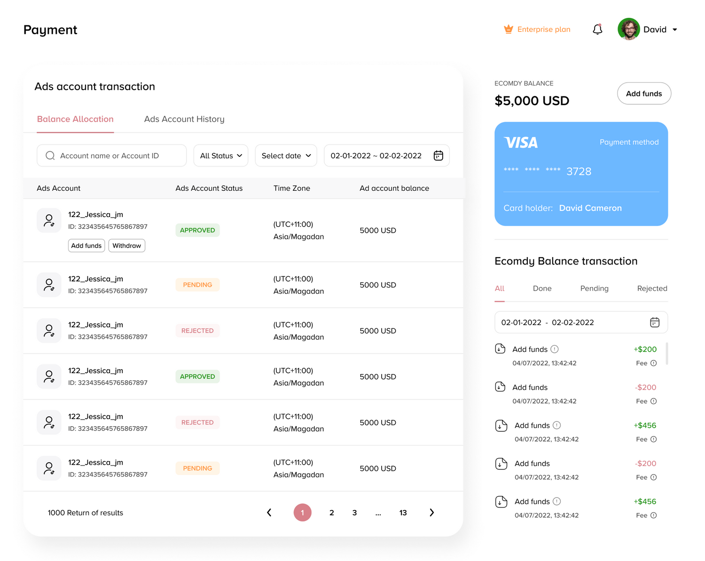Click the Enterprise plan crown icon

click(x=508, y=30)
